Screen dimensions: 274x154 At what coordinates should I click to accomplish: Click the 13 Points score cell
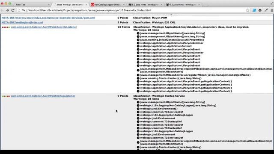[x=124, y=27]
